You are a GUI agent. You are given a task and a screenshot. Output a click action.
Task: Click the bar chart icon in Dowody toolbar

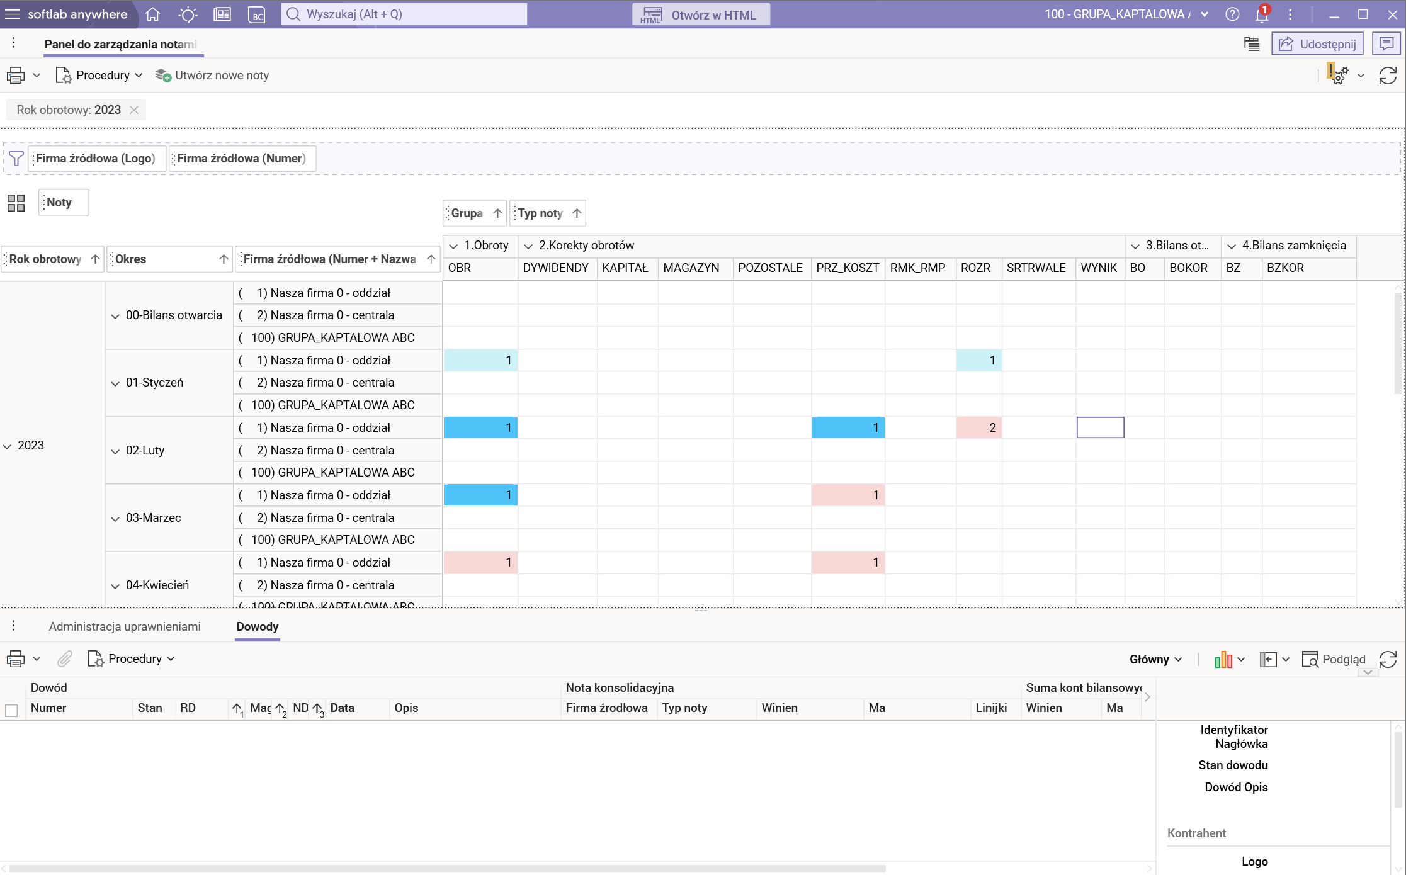click(1223, 659)
